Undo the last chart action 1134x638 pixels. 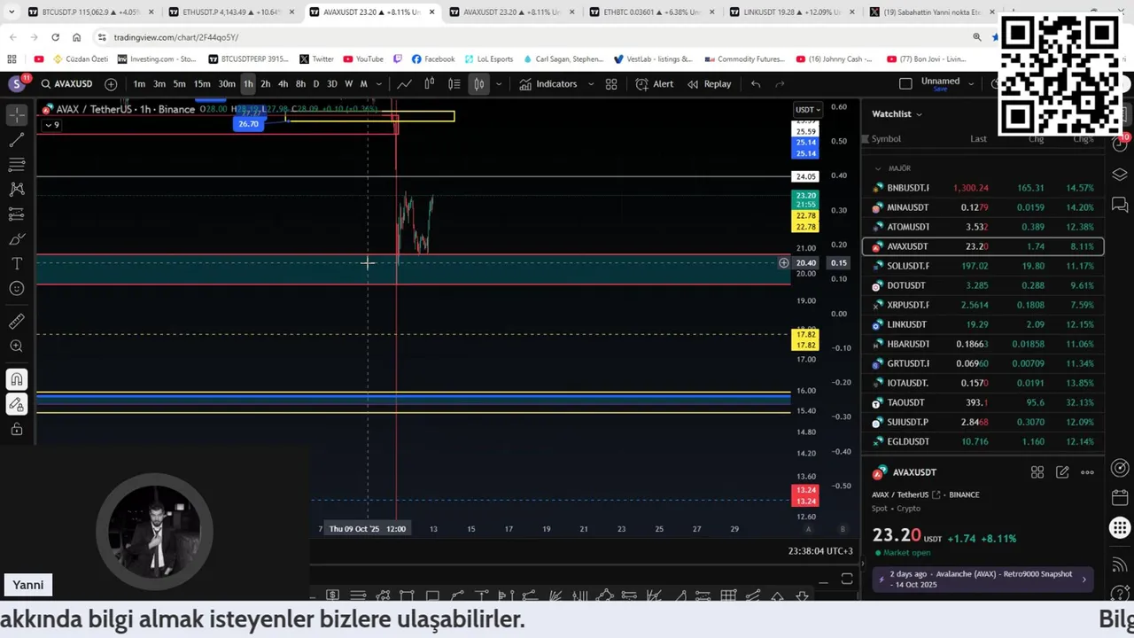tap(756, 84)
